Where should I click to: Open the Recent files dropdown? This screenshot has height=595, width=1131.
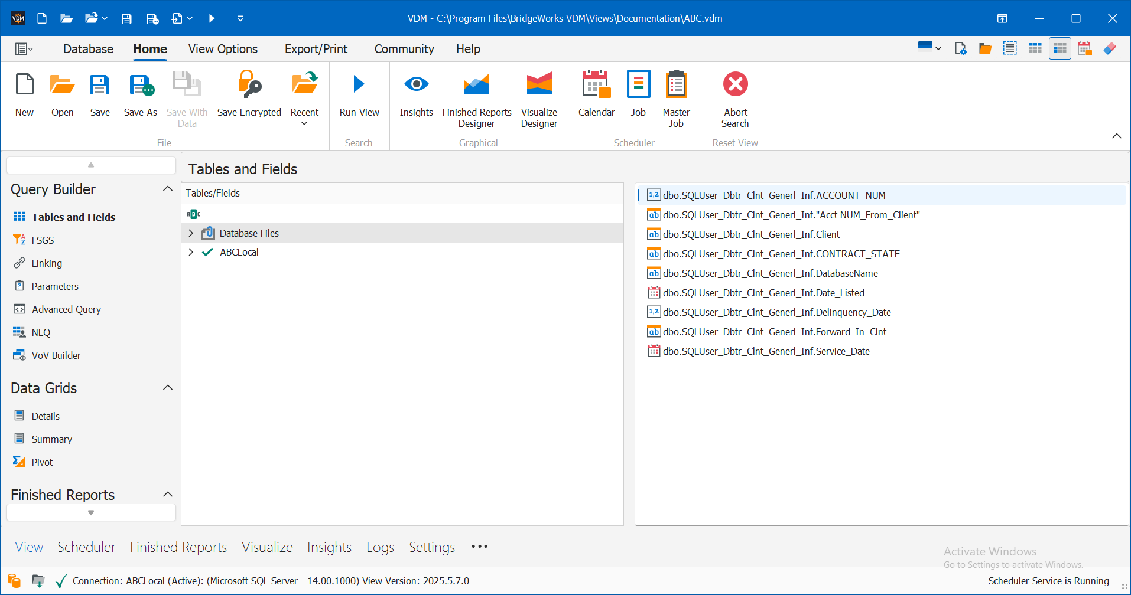click(304, 123)
